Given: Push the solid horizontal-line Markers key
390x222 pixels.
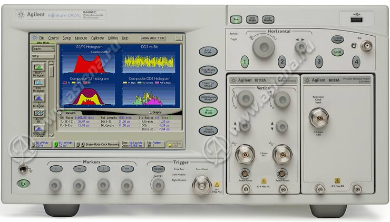Looking at the screenshot, I should tap(80, 169).
